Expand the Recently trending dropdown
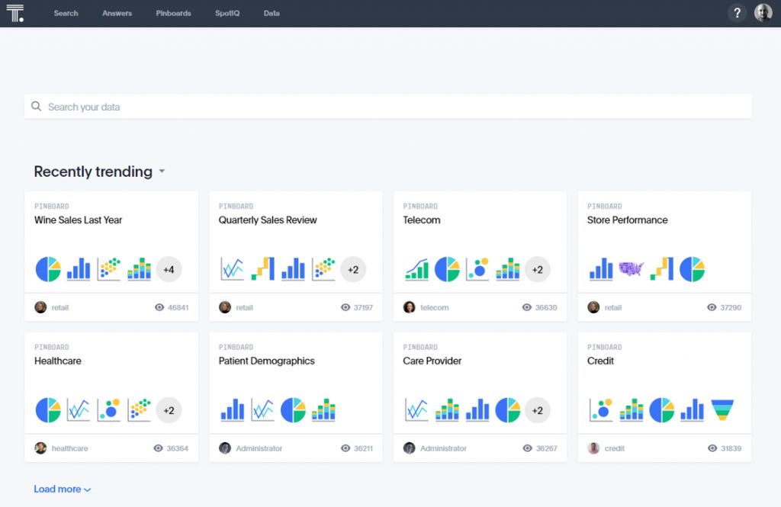Image resolution: width=781 pixels, height=507 pixels. click(162, 172)
